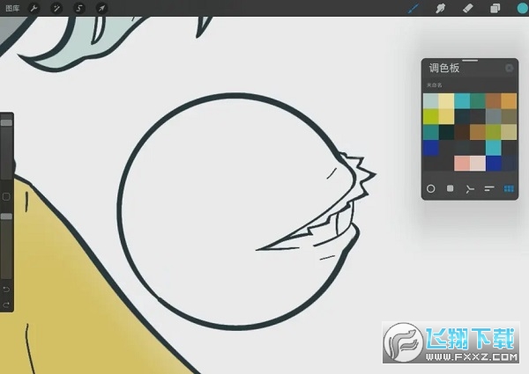Pick the olive green swatch

(493, 132)
